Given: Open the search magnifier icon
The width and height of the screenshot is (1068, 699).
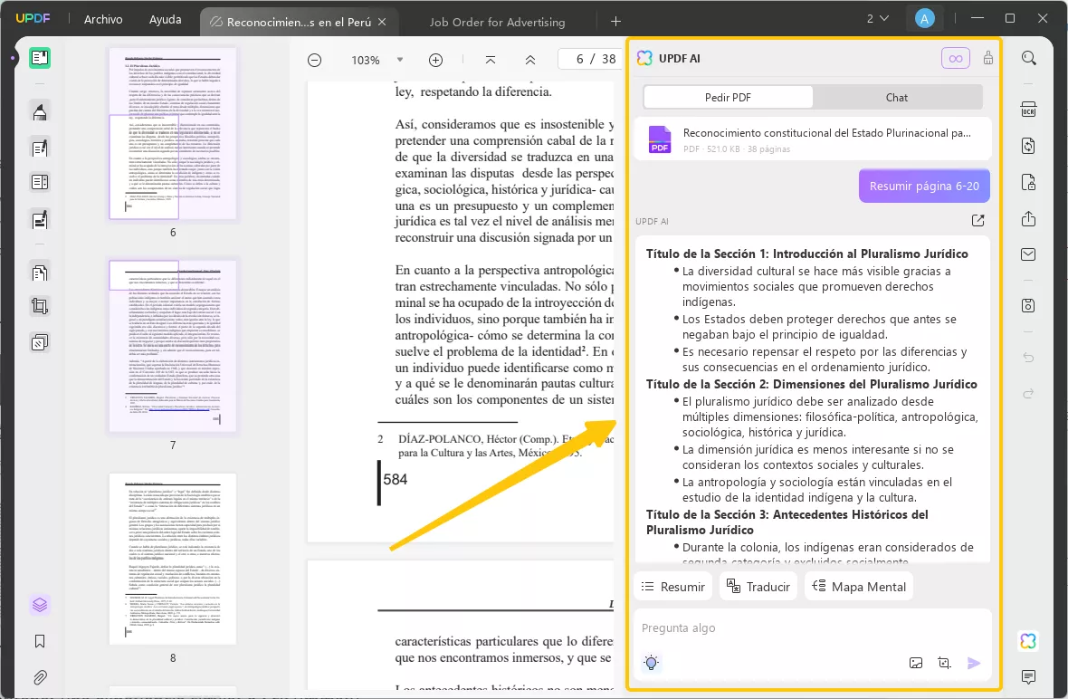Looking at the screenshot, I should pos(1028,58).
